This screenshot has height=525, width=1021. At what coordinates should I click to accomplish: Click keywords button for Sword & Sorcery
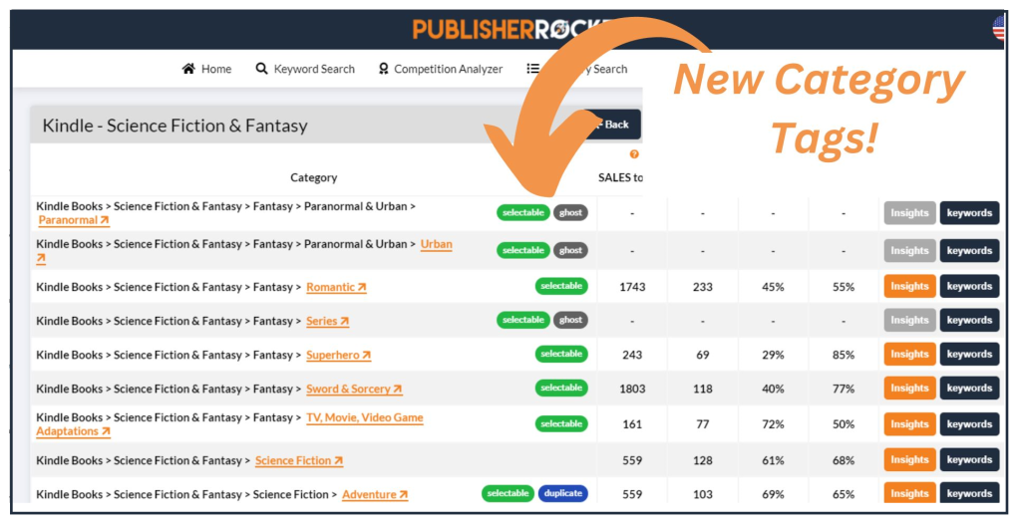point(969,389)
